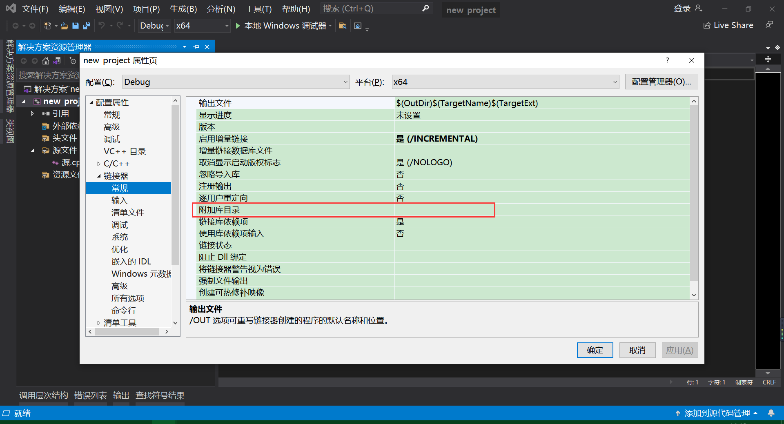Image resolution: width=784 pixels, height=424 pixels.
Task: Open the 工具(T) menu
Action: 258,9
